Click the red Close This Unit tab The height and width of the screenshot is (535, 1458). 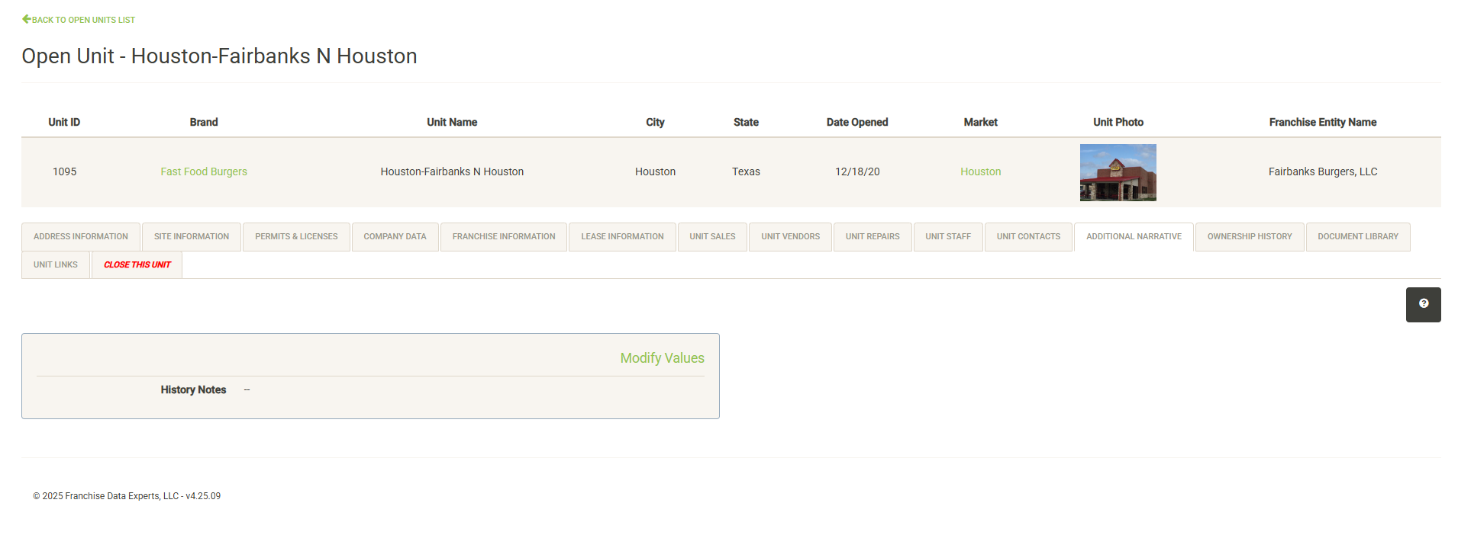coord(137,265)
